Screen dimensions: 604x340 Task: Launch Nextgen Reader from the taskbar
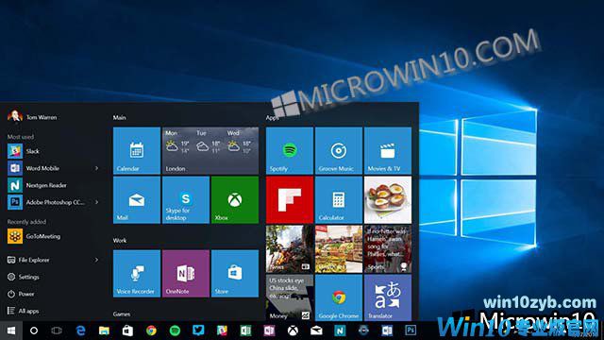(340, 331)
